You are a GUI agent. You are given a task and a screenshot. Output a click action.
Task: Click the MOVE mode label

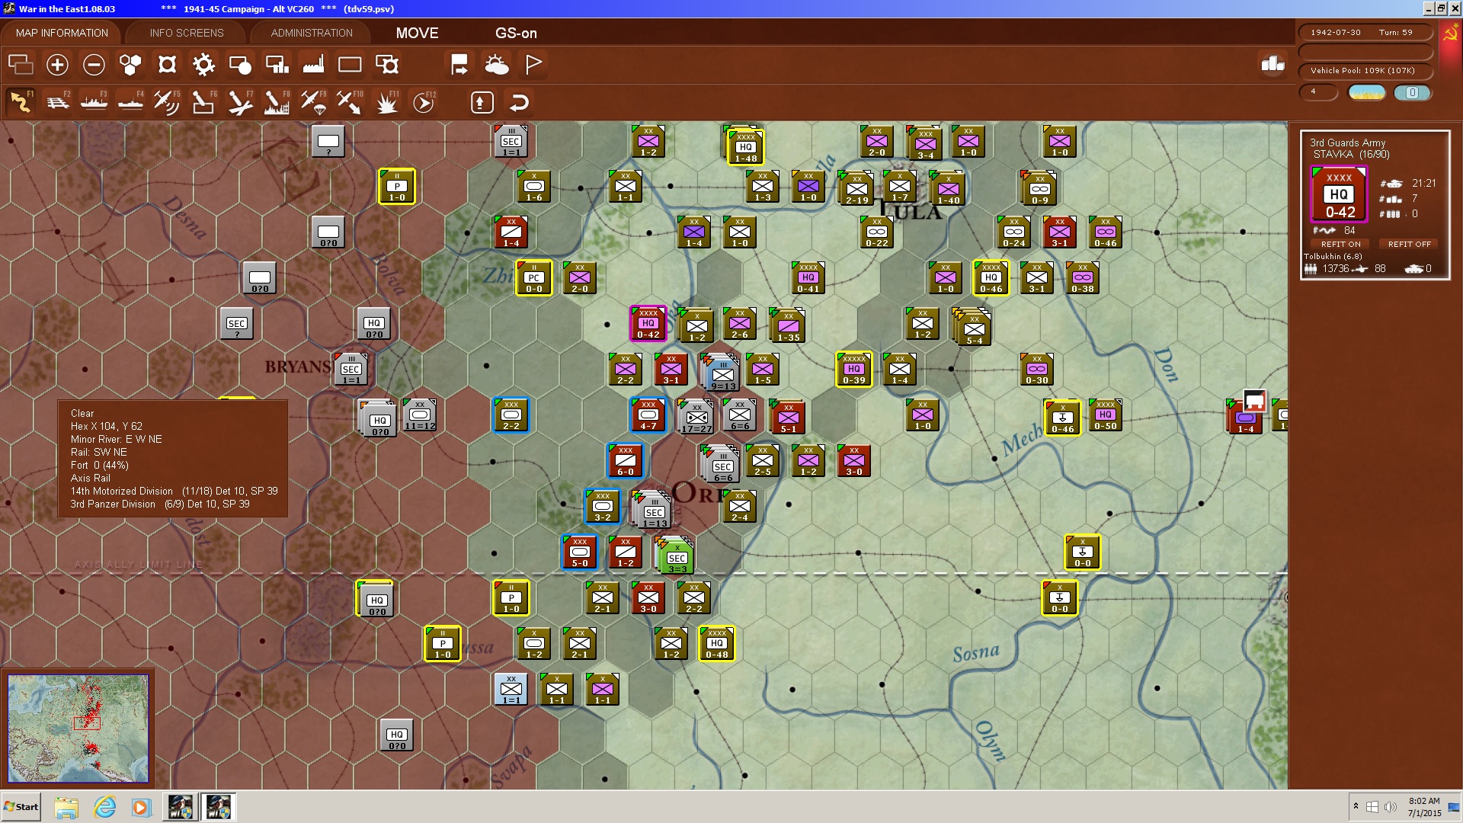tap(417, 33)
